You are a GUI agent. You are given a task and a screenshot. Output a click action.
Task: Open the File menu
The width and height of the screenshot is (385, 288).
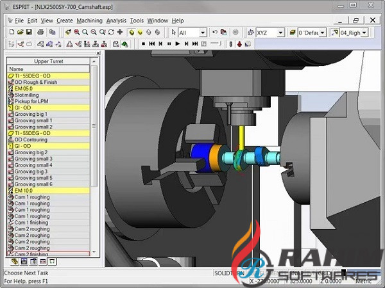pos(19,20)
